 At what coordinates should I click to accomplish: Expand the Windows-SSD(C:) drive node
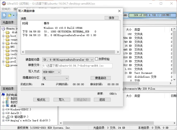pyautogui.click(x=3, y=109)
